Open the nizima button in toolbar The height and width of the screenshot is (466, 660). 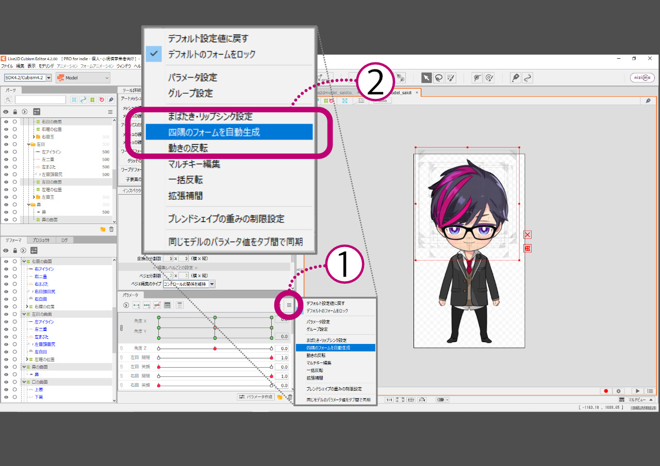(642, 78)
